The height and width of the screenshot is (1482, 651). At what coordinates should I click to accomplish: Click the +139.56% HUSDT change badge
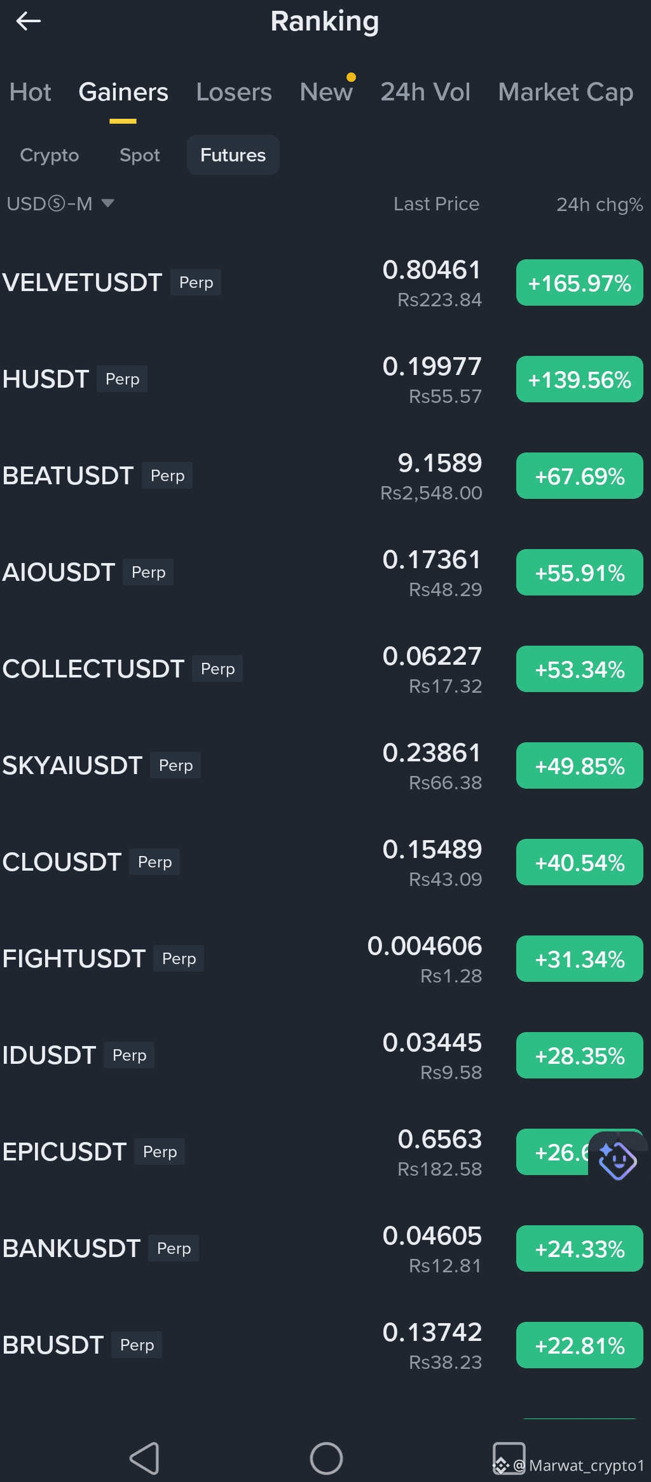[580, 379]
